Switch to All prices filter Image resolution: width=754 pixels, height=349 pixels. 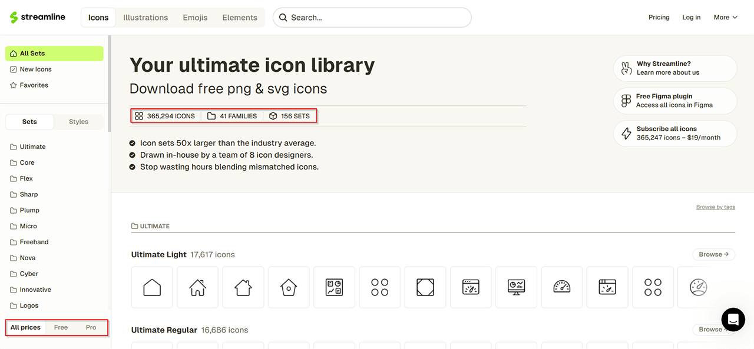click(25, 327)
